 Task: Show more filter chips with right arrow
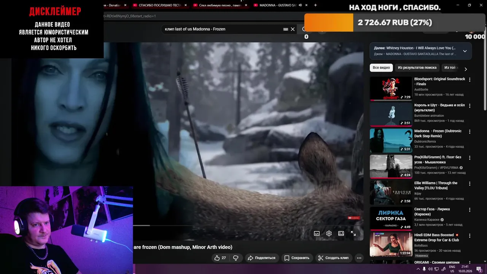click(465, 69)
